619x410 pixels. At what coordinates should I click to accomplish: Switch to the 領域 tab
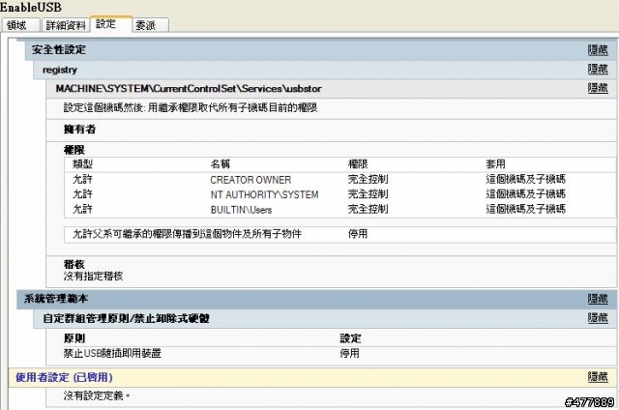coord(20,25)
